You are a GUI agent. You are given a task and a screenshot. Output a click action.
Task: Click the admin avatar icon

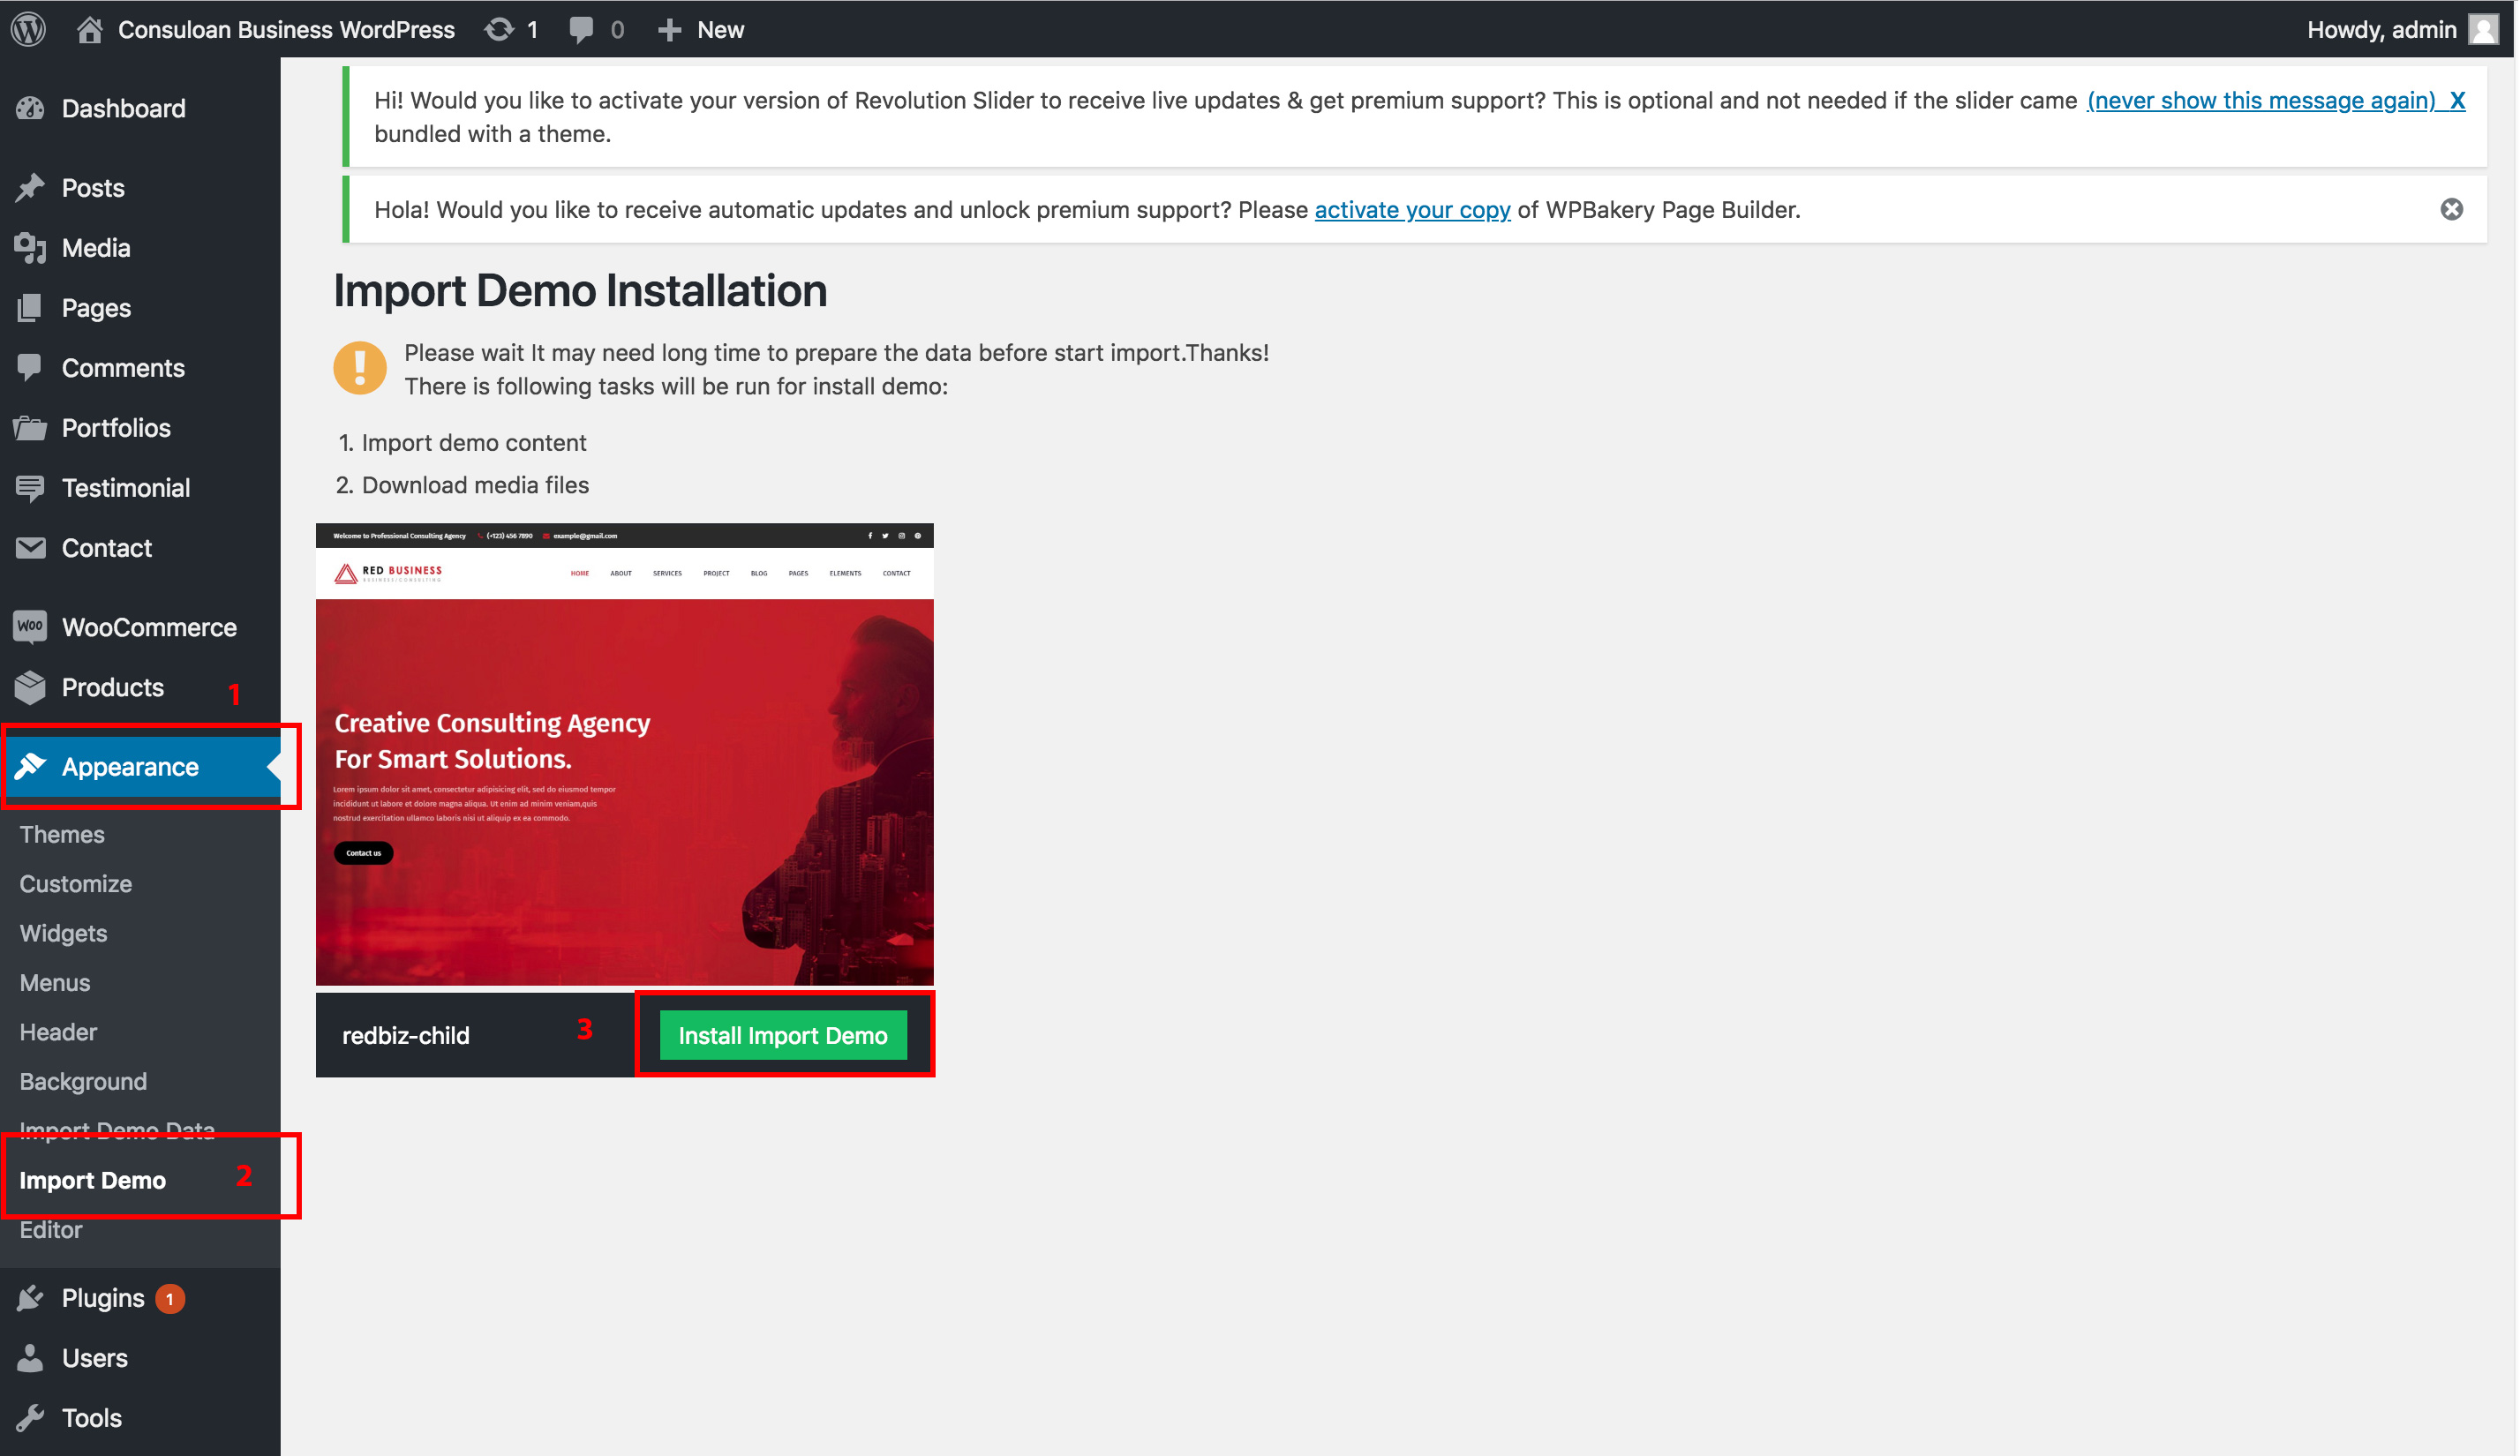coord(2483,29)
